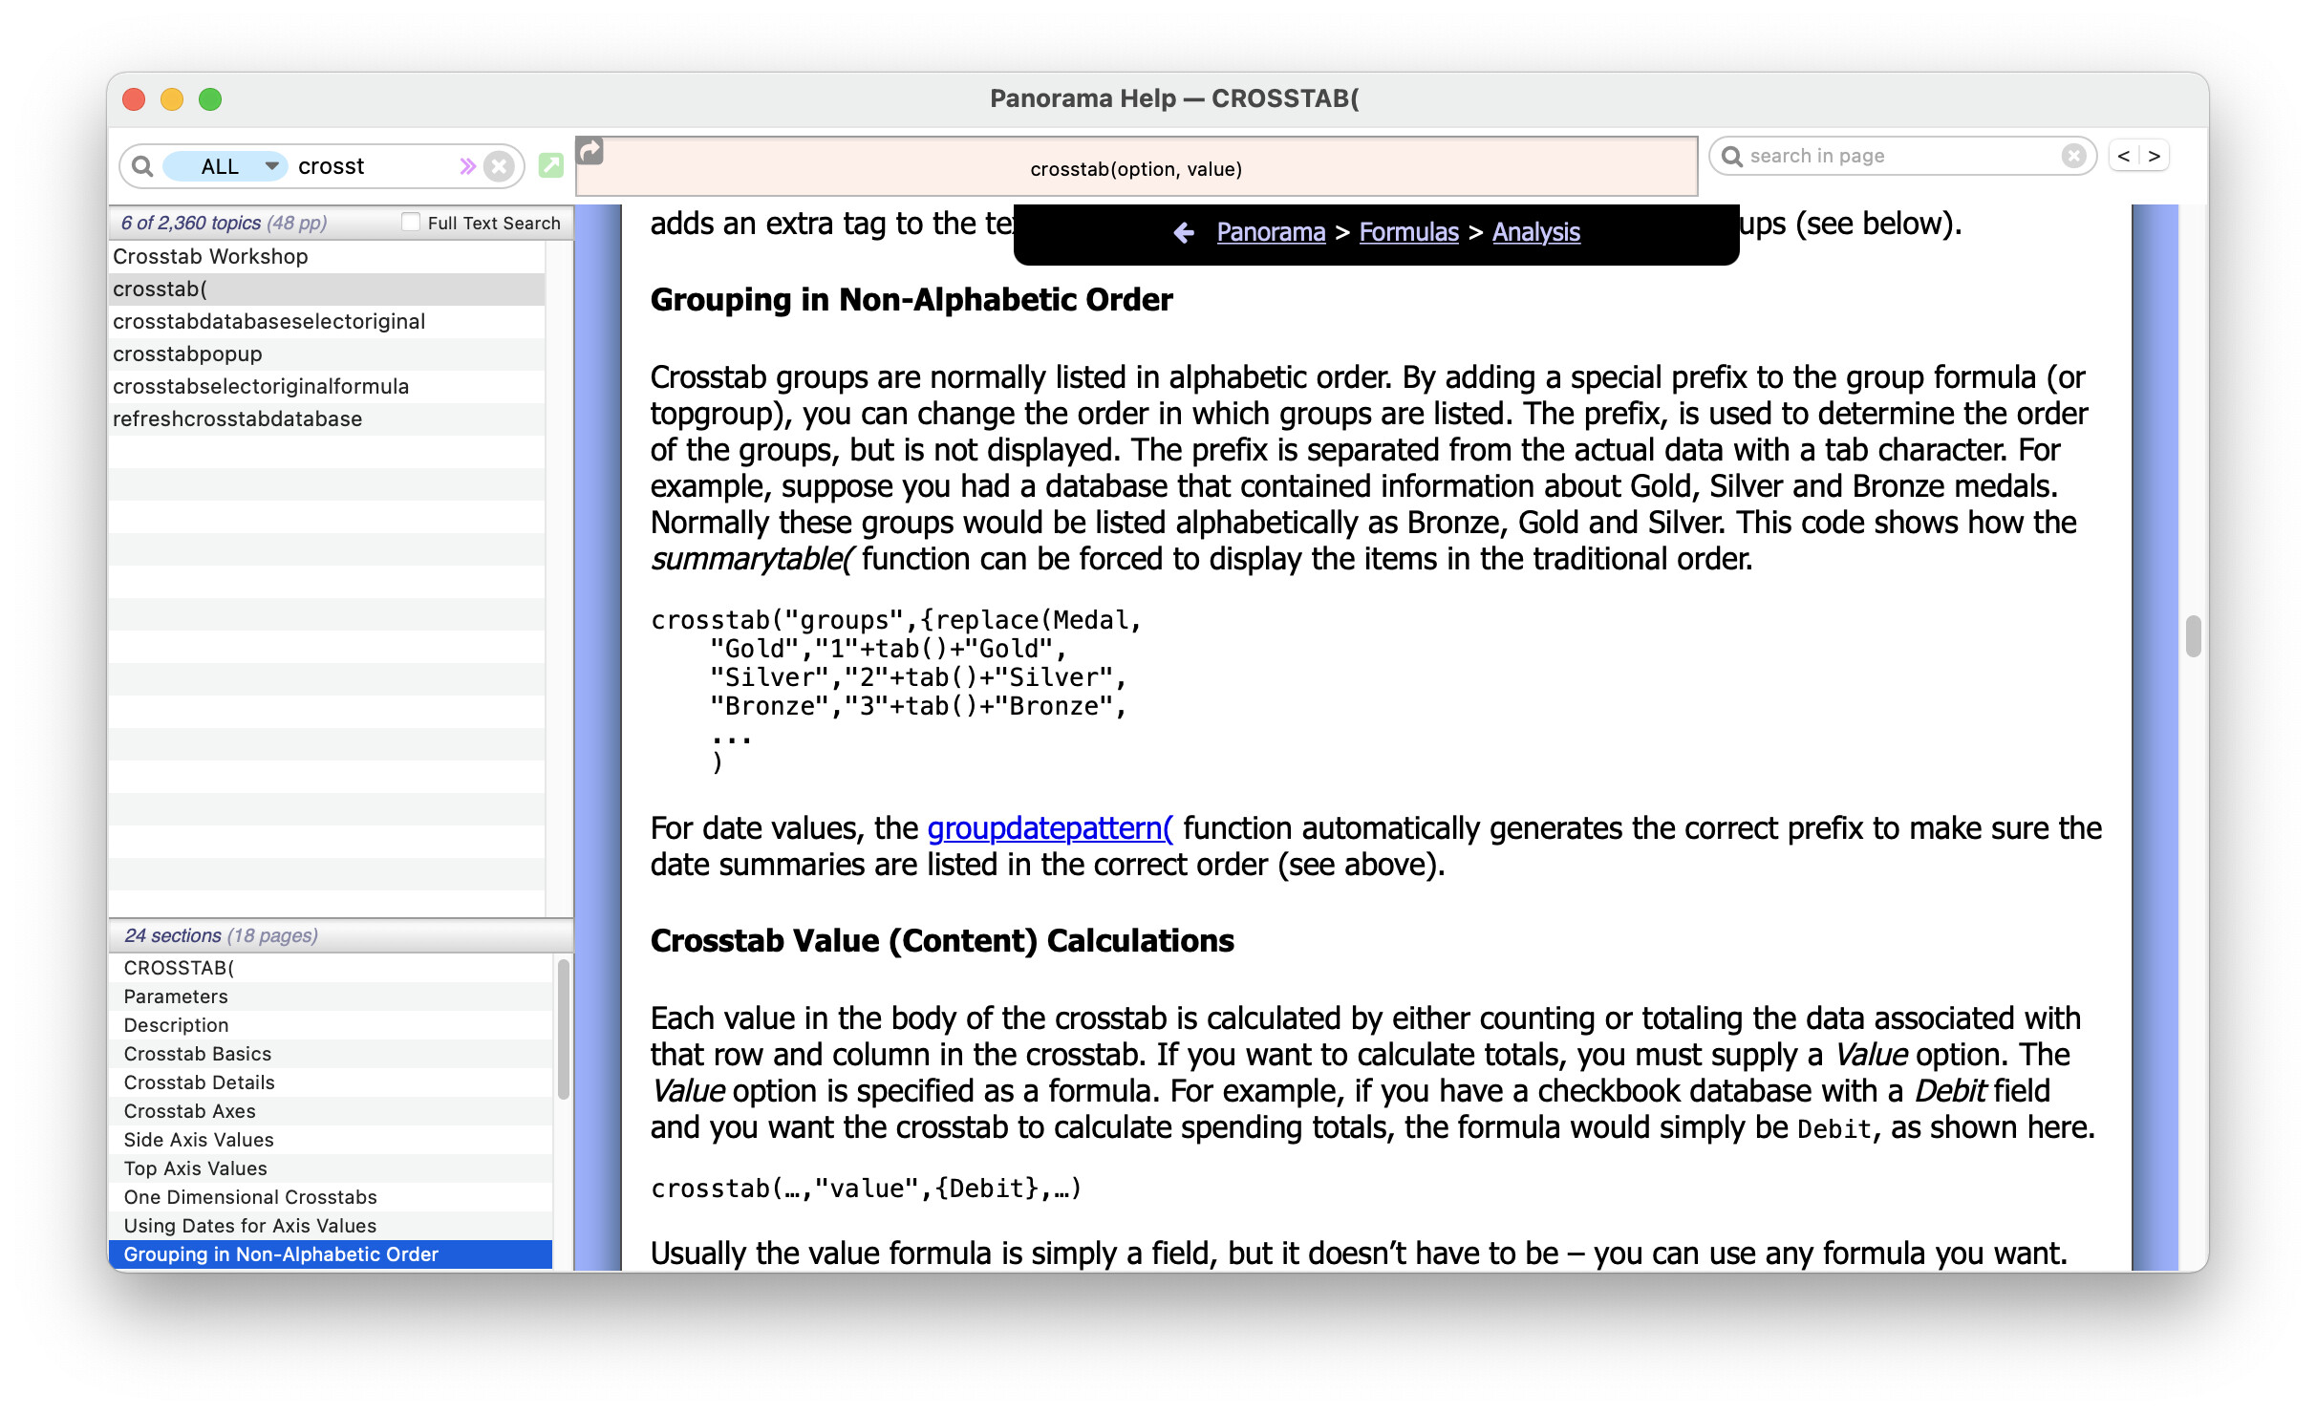
Task: Select the Crosstab Workshop topic
Action: (327, 256)
